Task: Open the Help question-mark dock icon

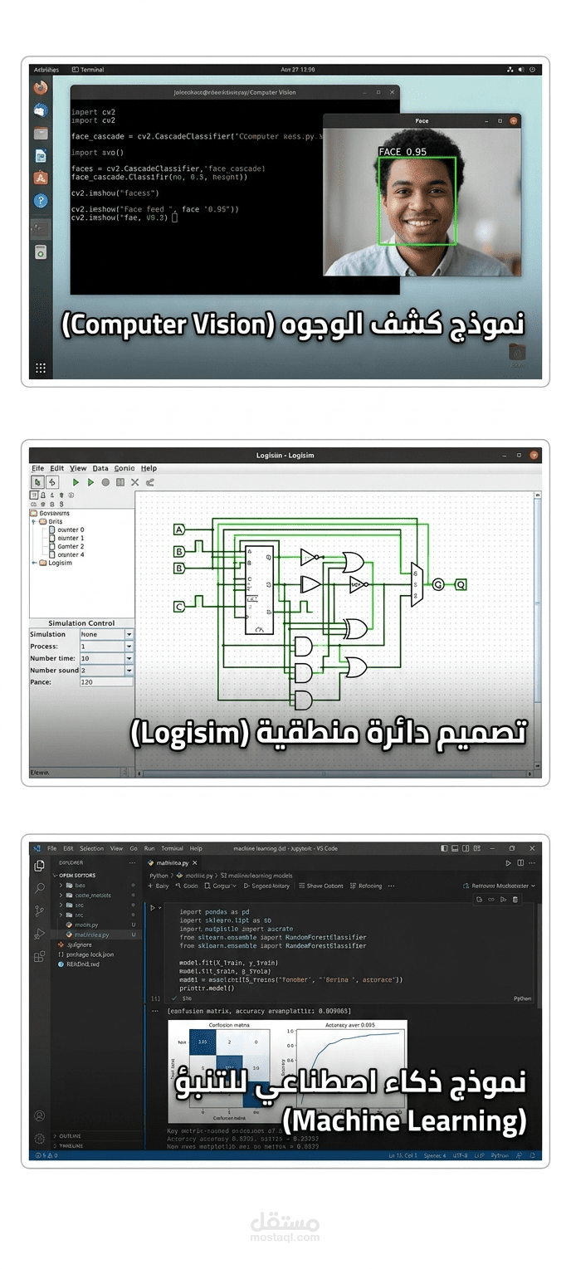Action: pos(41,201)
